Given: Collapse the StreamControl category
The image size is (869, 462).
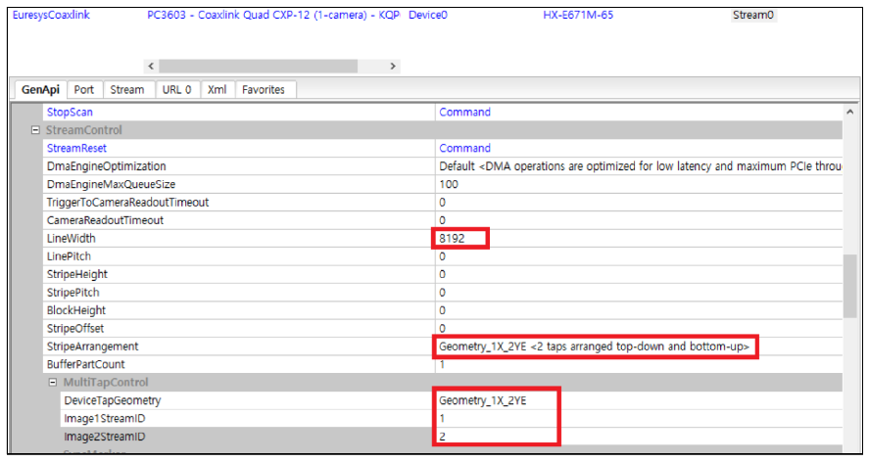Looking at the screenshot, I should [35, 130].
